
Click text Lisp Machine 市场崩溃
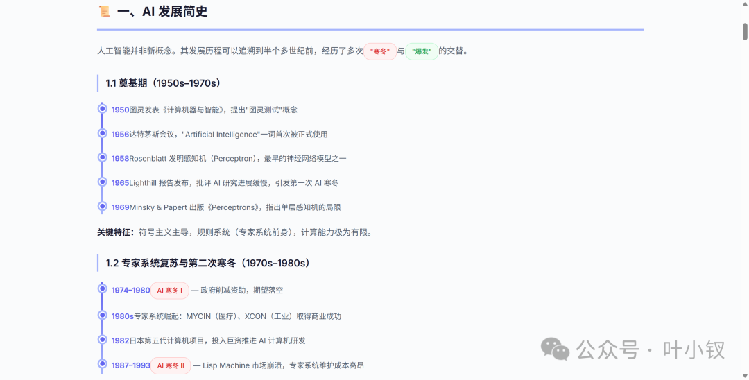[x=243, y=365]
